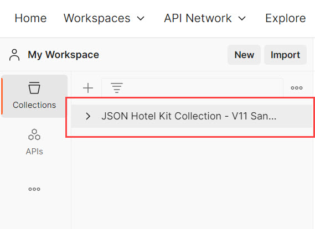Expand JSON Hotel Kit Collection chevron
This screenshot has height=229, width=315.
[x=88, y=116]
